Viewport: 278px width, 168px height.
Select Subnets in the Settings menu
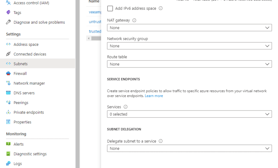pos(37,64)
